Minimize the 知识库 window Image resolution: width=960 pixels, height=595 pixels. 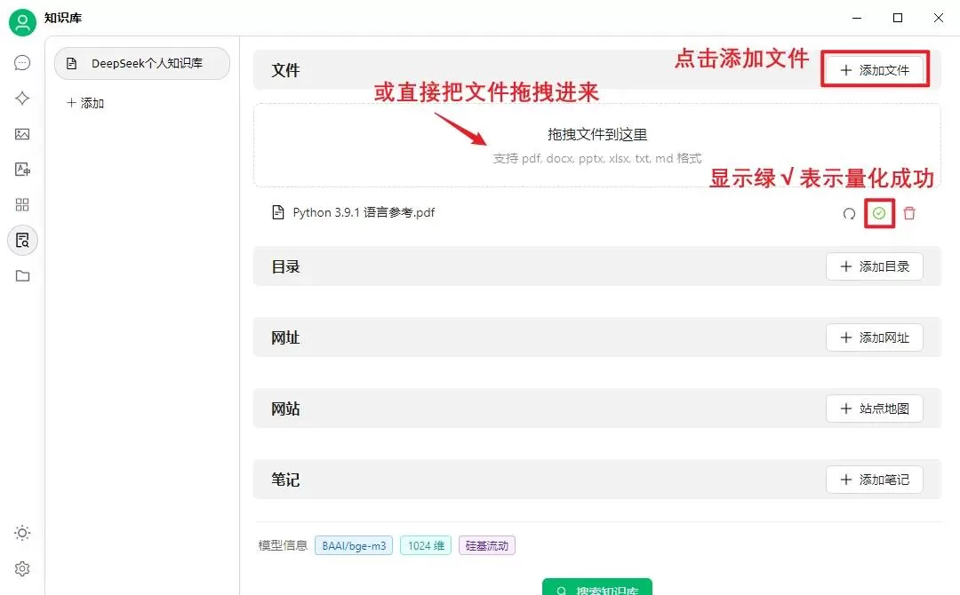point(857,18)
